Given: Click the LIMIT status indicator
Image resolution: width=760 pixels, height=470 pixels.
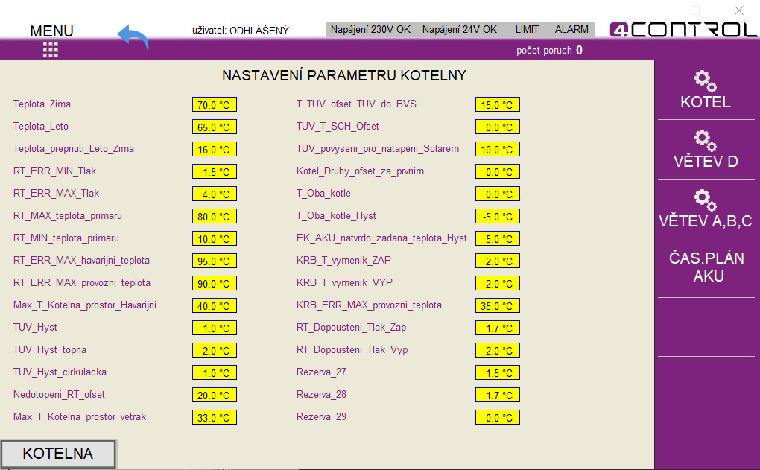Looking at the screenshot, I should (527, 30).
